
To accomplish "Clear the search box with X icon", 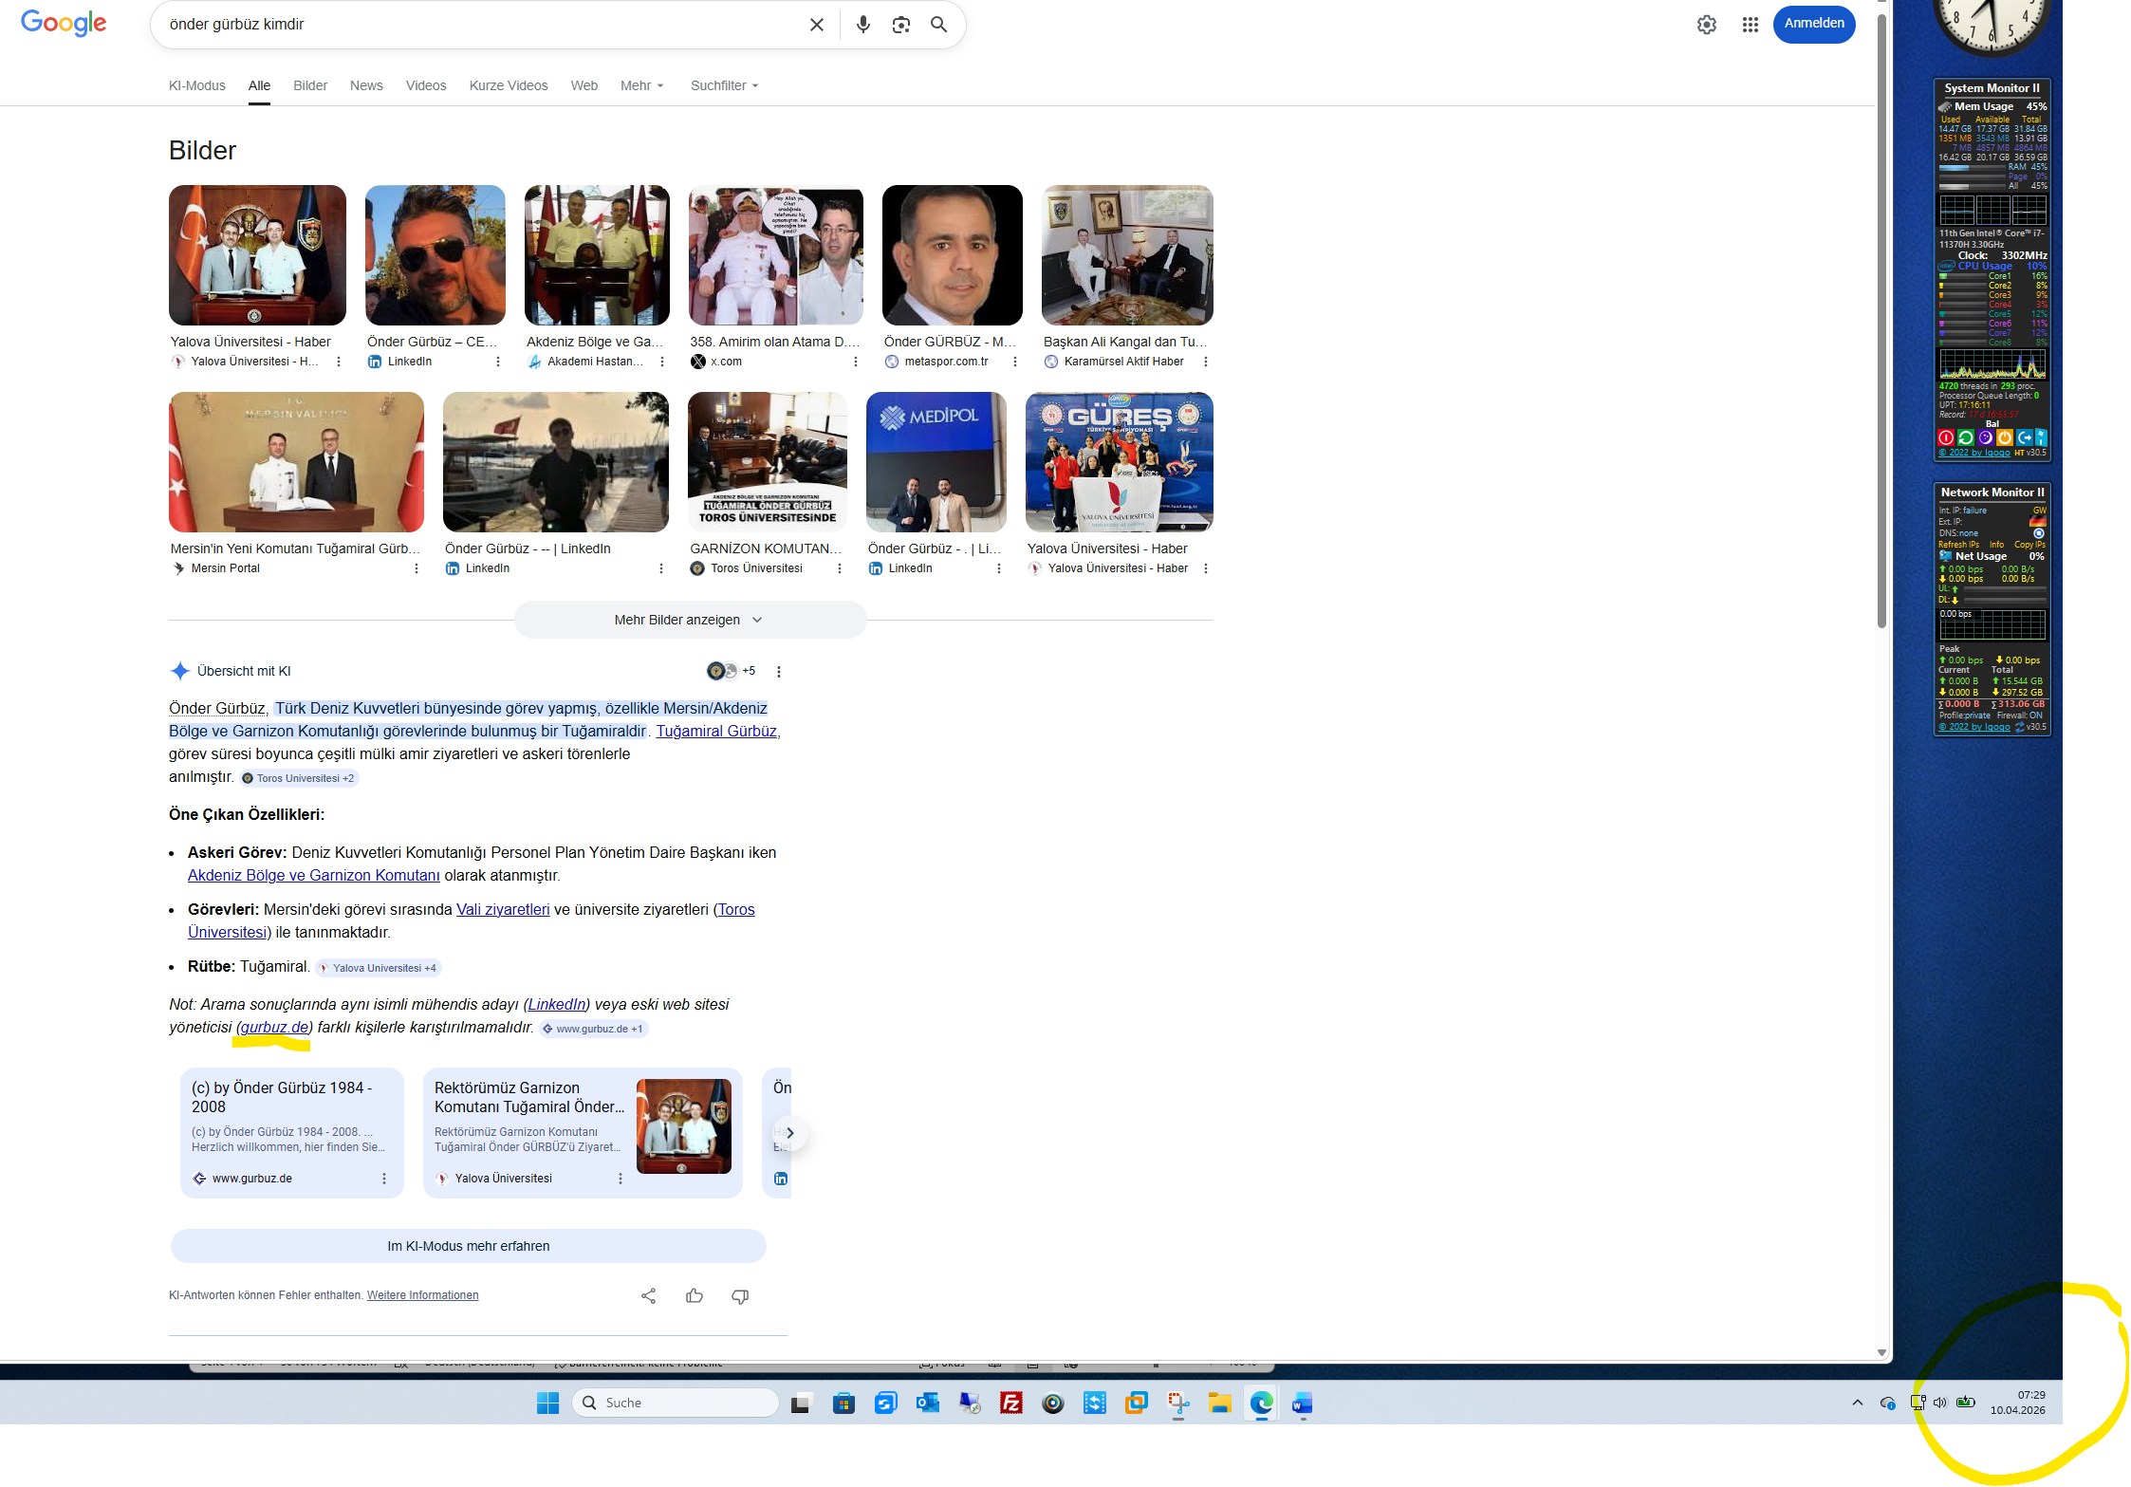I will click(816, 25).
